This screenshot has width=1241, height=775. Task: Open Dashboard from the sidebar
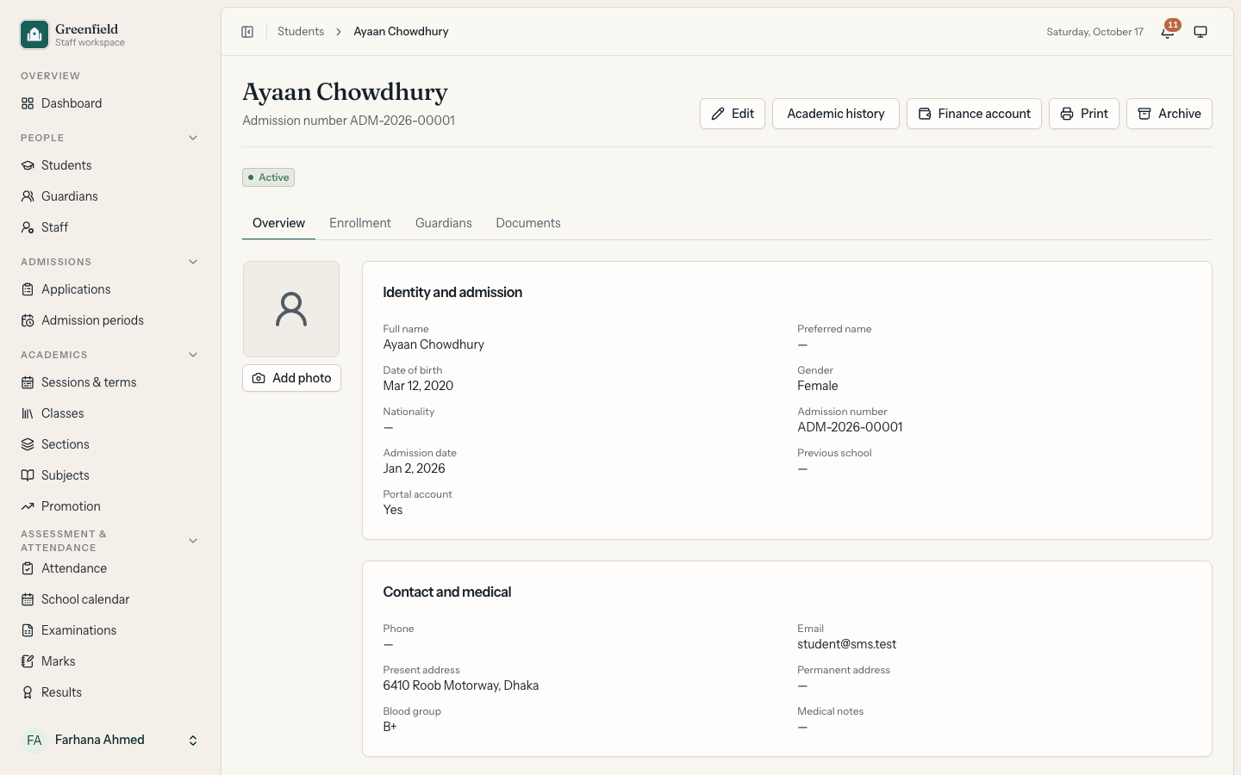(110, 103)
